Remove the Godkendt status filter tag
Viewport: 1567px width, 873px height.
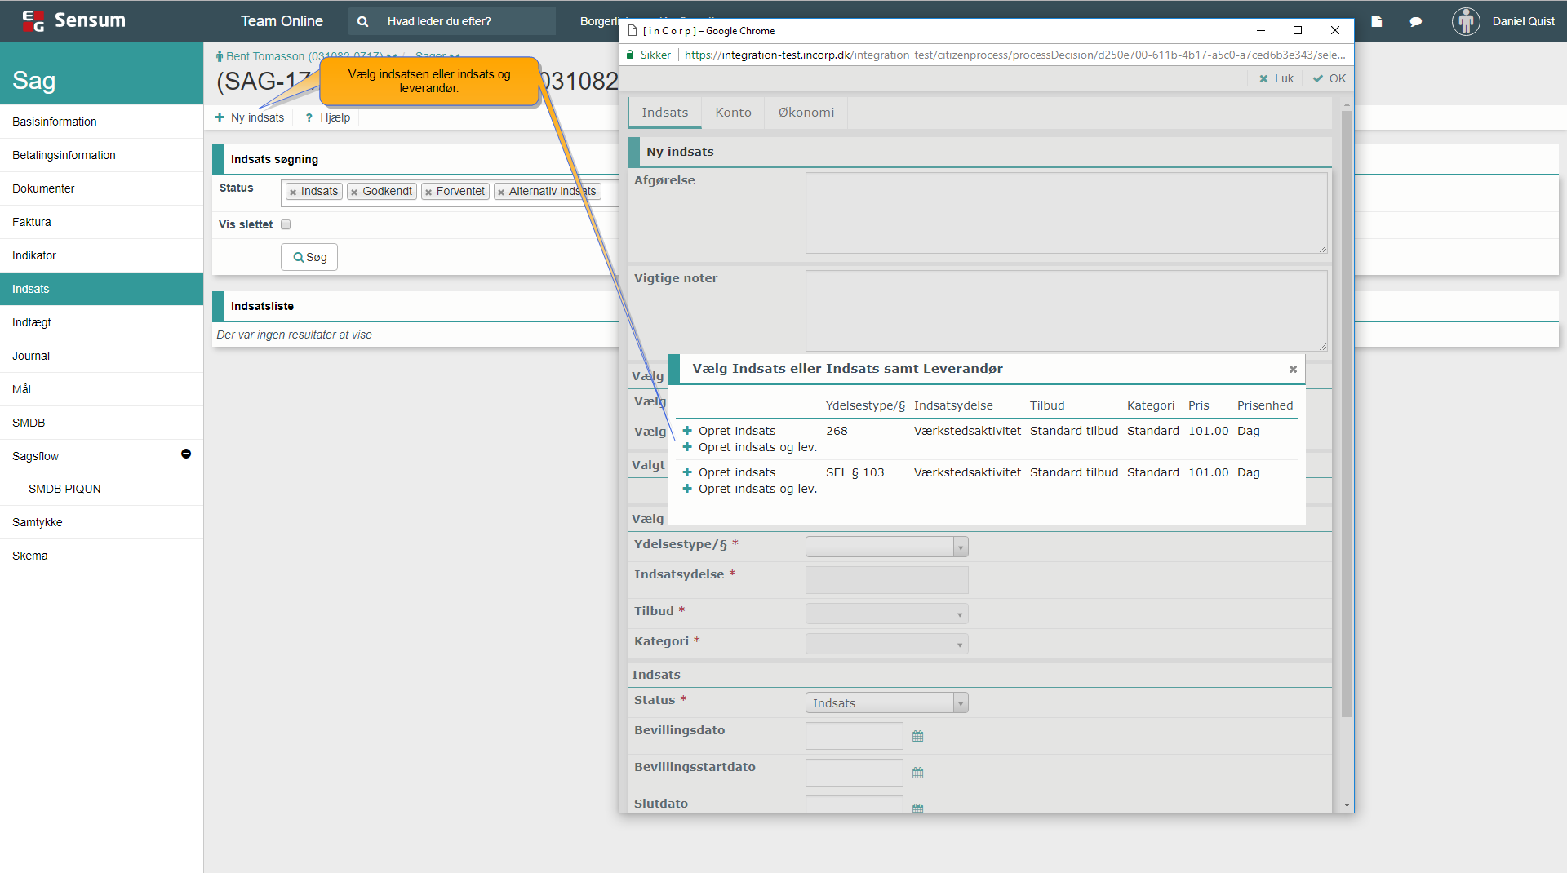coord(354,193)
